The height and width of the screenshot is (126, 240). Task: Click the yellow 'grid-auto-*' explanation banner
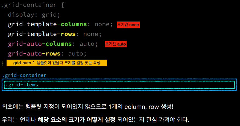point(57,63)
